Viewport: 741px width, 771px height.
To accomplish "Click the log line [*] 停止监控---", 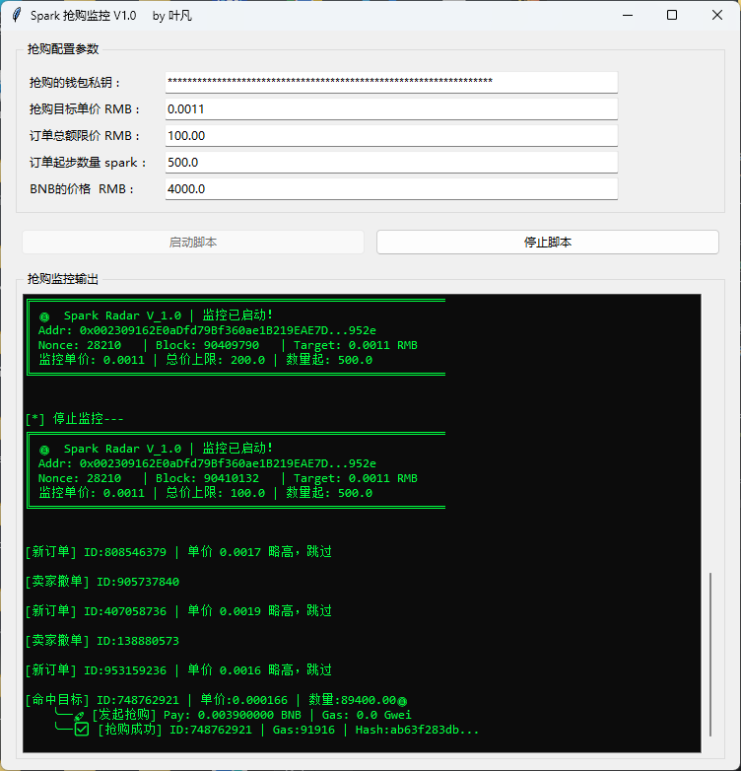I will click(74, 418).
